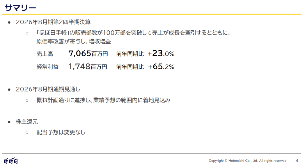Click the +65.2% growth figure
305x167 pixels.
[161, 67]
